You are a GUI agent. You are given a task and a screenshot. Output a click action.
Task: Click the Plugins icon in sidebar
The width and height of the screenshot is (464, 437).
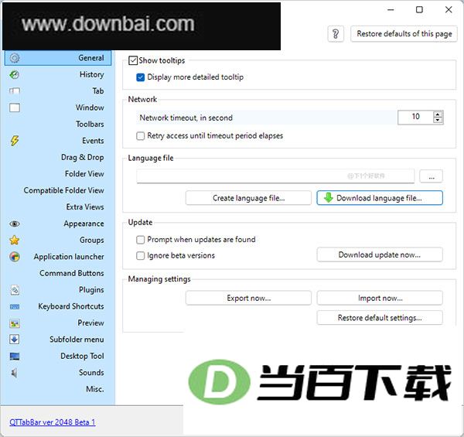tap(15, 289)
